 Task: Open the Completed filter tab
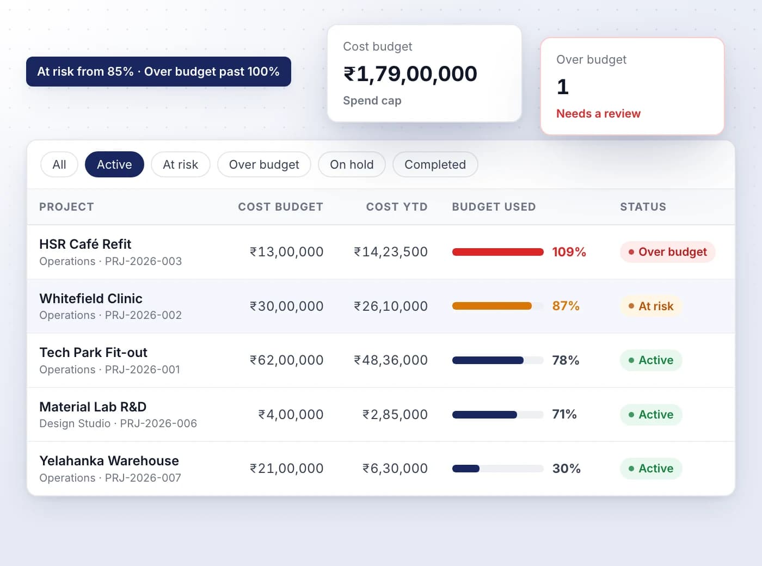435,164
